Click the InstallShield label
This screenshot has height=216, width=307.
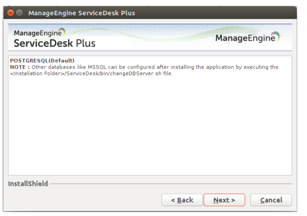click(28, 184)
